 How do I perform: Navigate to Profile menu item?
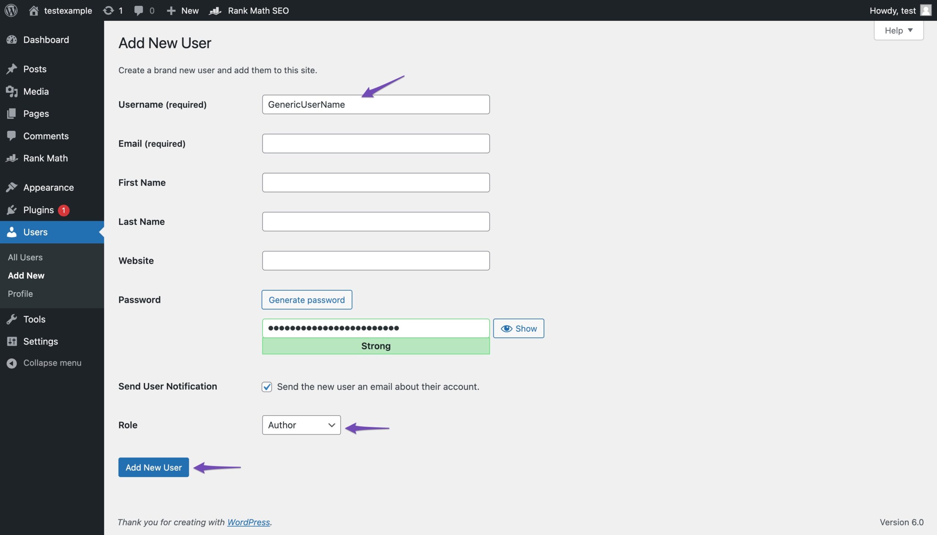pyautogui.click(x=20, y=294)
